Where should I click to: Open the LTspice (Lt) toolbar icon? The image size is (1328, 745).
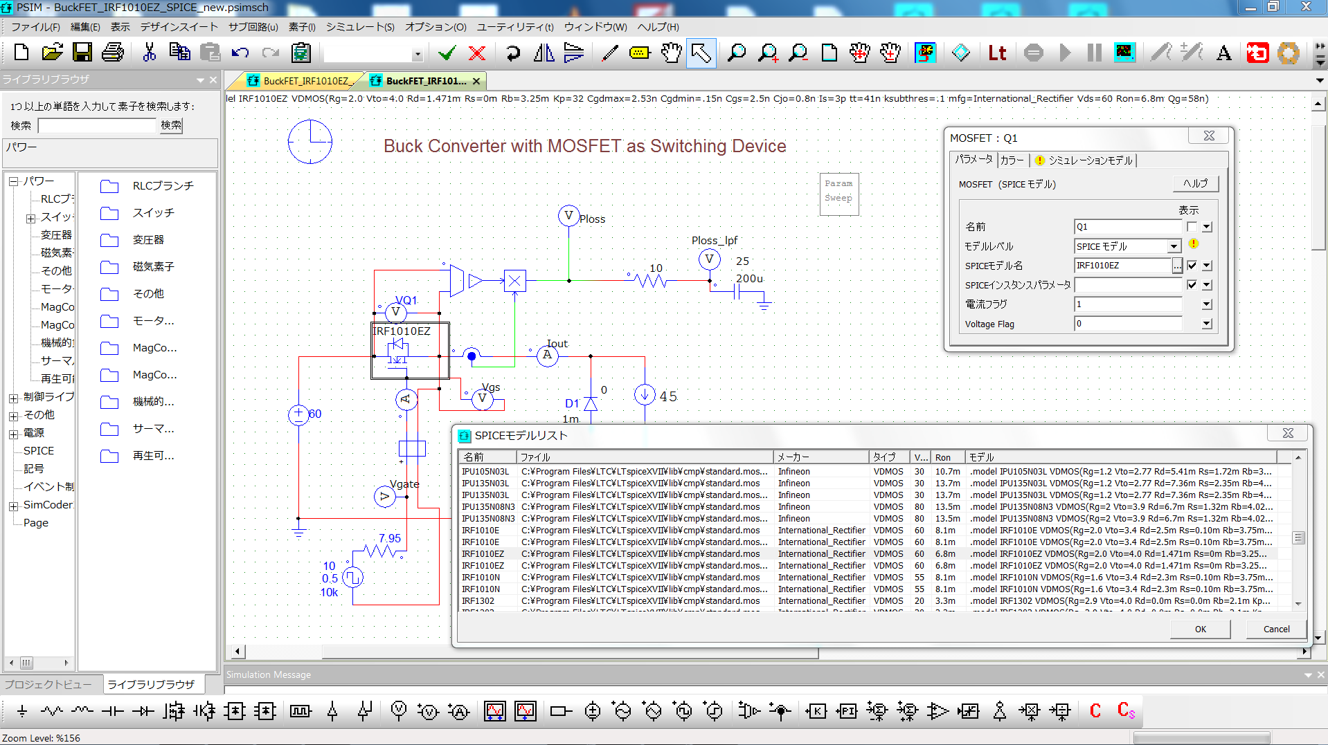(x=997, y=53)
